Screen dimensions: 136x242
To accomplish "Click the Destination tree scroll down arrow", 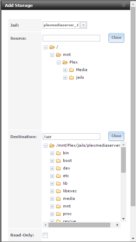I will coord(123,219).
